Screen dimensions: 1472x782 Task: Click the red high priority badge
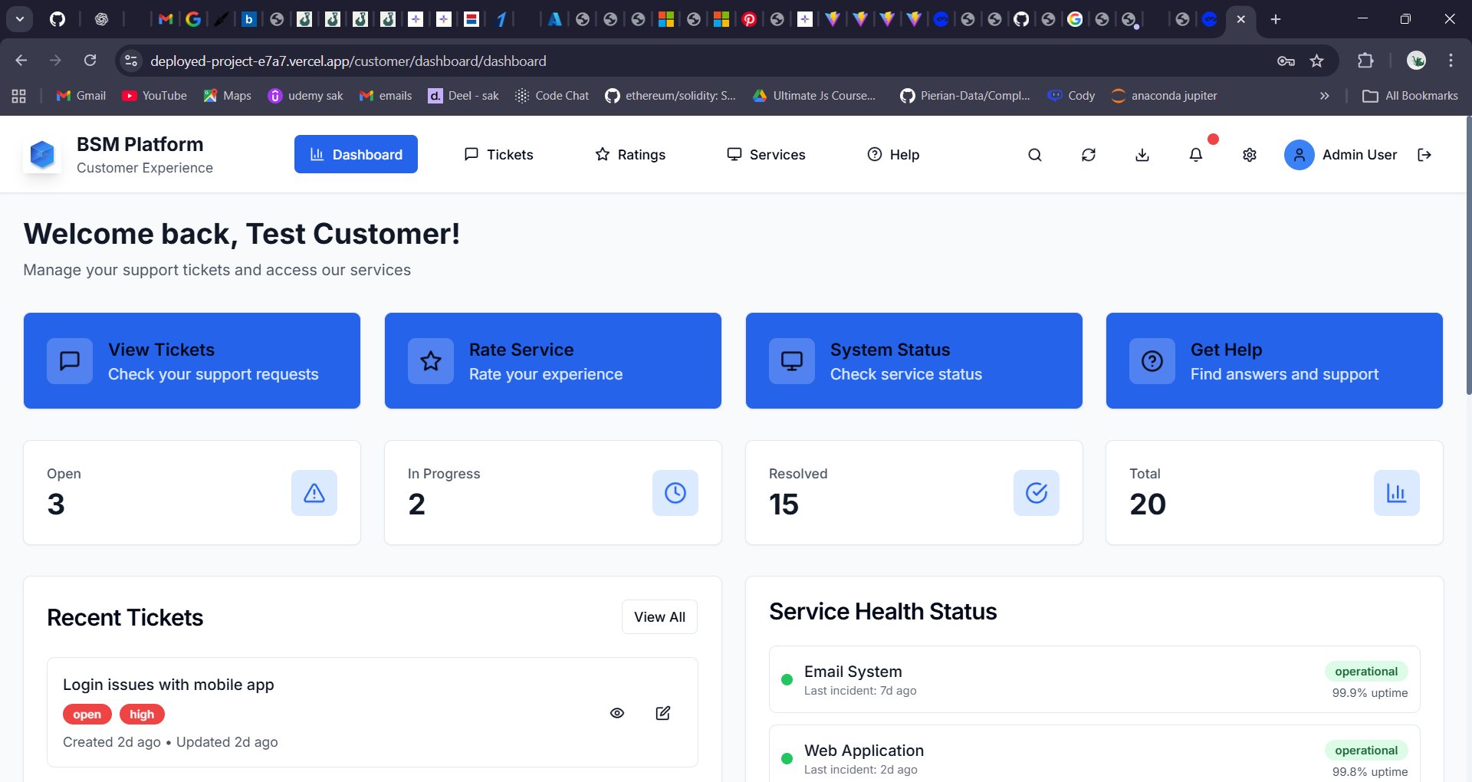[x=142, y=715]
